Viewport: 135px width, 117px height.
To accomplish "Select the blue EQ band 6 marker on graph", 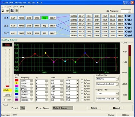I will coord(85,53).
